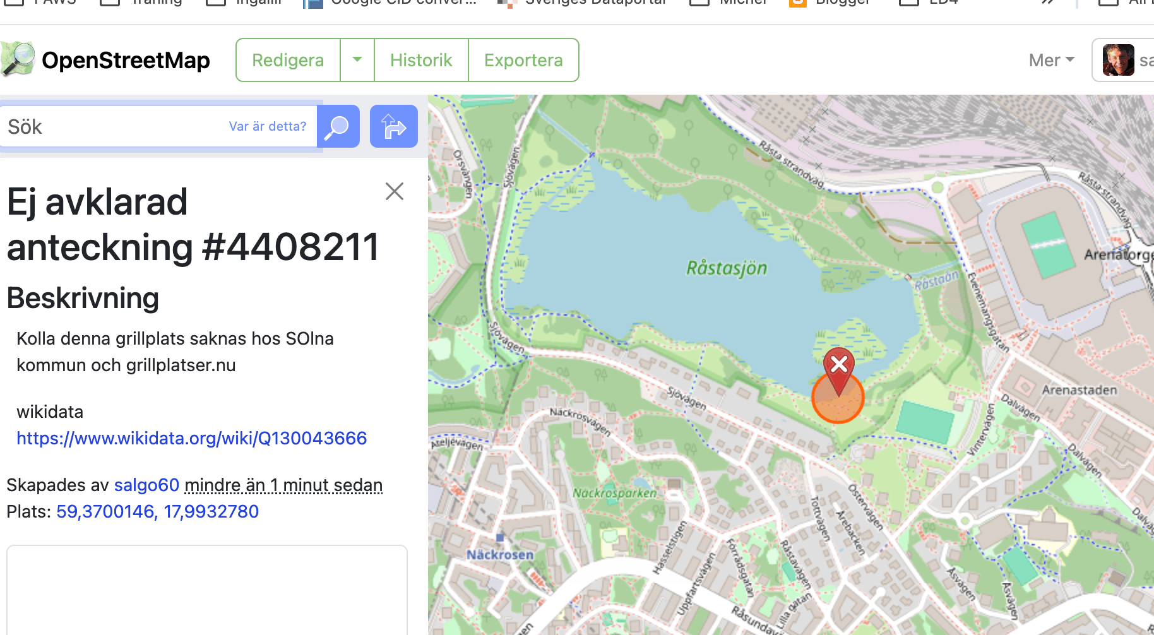Expand the Mer dropdown menu
The height and width of the screenshot is (635, 1154).
pos(1051,60)
